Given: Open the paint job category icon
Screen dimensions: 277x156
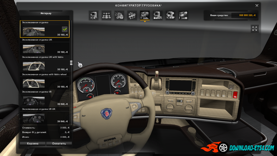Looking at the screenshot, I should point(158,15).
